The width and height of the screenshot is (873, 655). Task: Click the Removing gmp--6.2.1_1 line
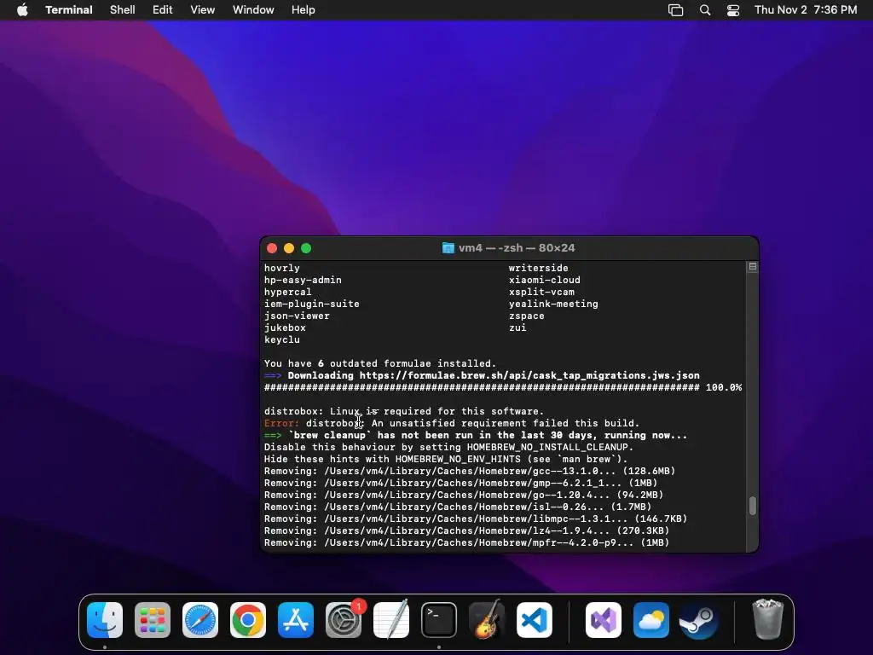tap(460, 483)
